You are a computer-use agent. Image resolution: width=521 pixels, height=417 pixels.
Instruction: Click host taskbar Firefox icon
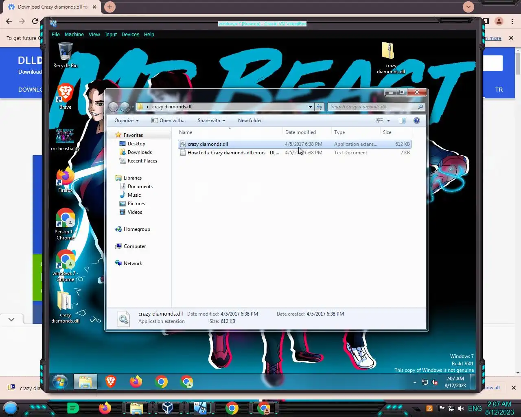(105, 408)
